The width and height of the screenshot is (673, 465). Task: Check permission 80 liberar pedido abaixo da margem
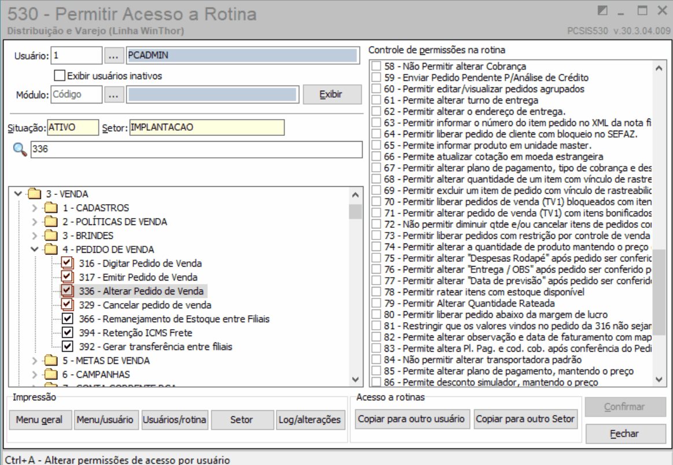pyautogui.click(x=376, y=314)
